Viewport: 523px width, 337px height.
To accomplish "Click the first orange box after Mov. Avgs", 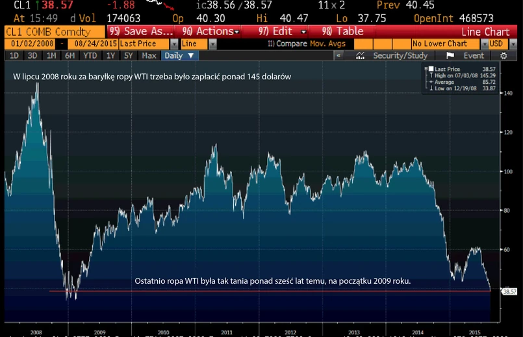I will [363, 44].
